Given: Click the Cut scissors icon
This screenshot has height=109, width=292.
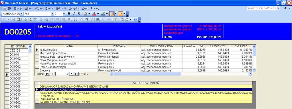Looking at the screenshot, I should [41, 19].
